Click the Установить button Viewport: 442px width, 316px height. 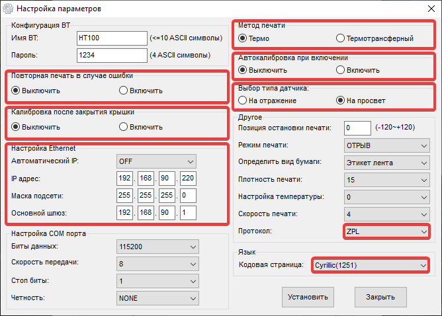point(308,297)
